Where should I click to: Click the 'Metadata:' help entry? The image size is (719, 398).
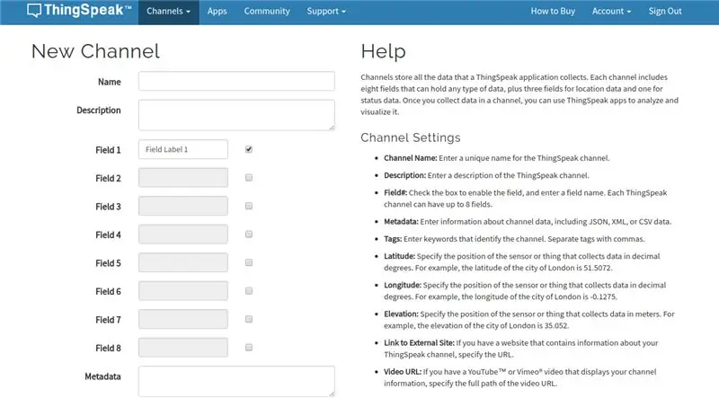(528, 222)
